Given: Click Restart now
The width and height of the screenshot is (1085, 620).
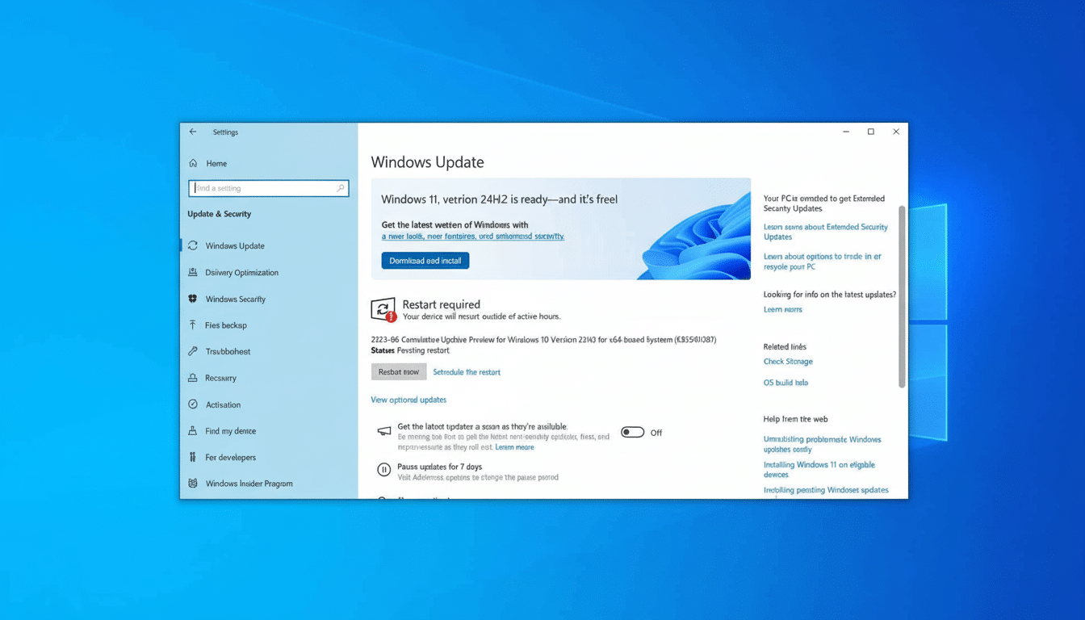Looking at the screenshot, I should click(x=399, y=371).
